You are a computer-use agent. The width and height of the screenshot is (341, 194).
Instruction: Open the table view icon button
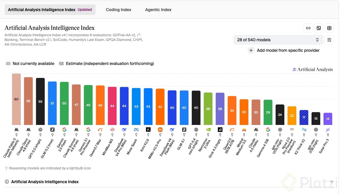pyautogui.click(x=329, y=28)
